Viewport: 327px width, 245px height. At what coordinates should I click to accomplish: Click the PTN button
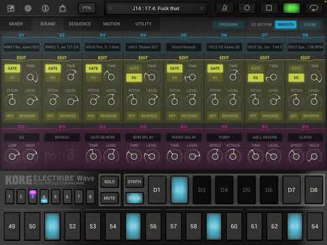tap(87, 8)
